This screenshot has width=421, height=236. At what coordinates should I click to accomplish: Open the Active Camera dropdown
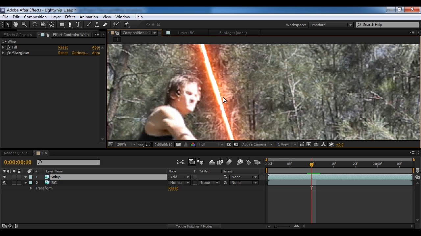(x=257, y=144)
